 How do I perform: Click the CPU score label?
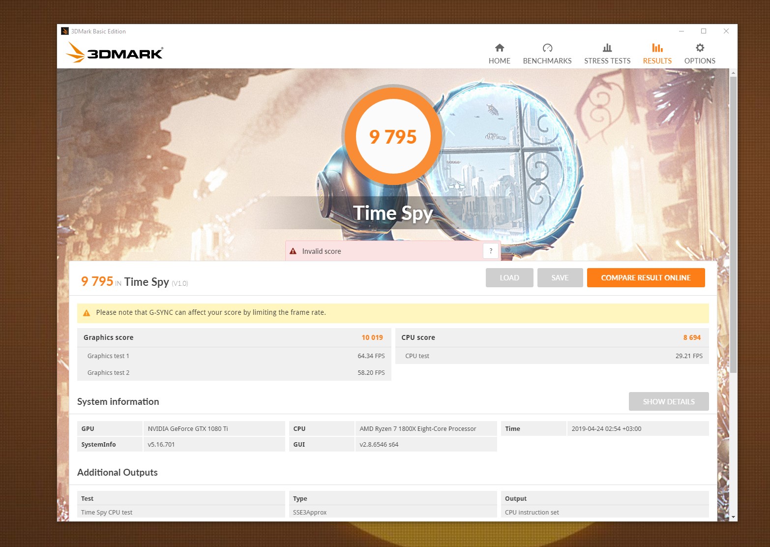418,337
